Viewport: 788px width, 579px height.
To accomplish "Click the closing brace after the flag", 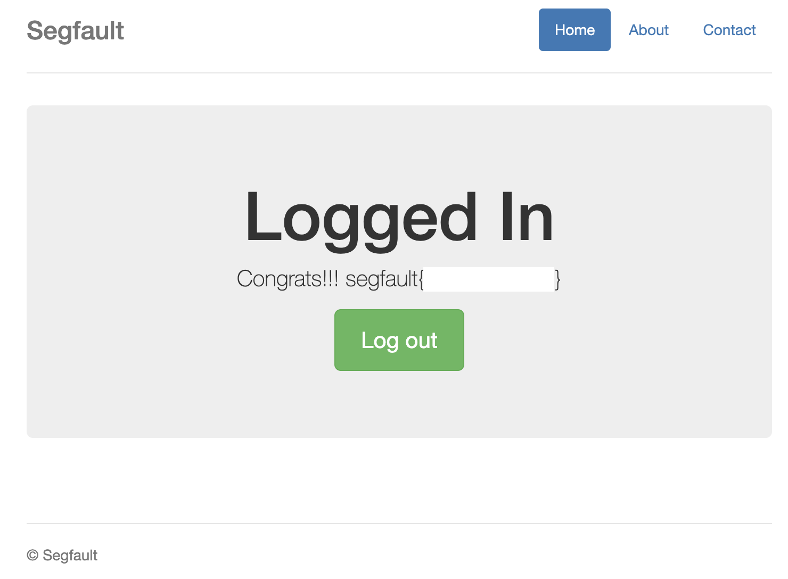I will pyautogui.click(x=557, y=279).
